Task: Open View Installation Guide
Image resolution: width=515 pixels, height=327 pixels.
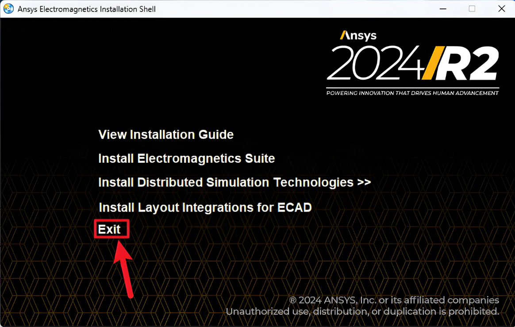Action: click(x=166, y=135)
